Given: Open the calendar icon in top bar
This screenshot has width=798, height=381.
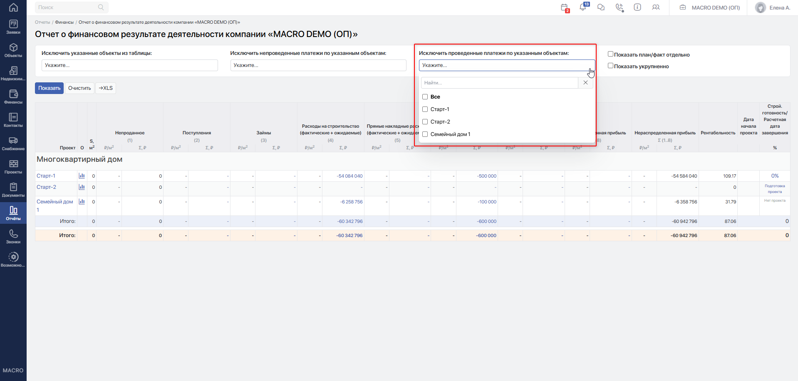Looking at the screenshot, I should pyautogui.click(x=565, y=7).
